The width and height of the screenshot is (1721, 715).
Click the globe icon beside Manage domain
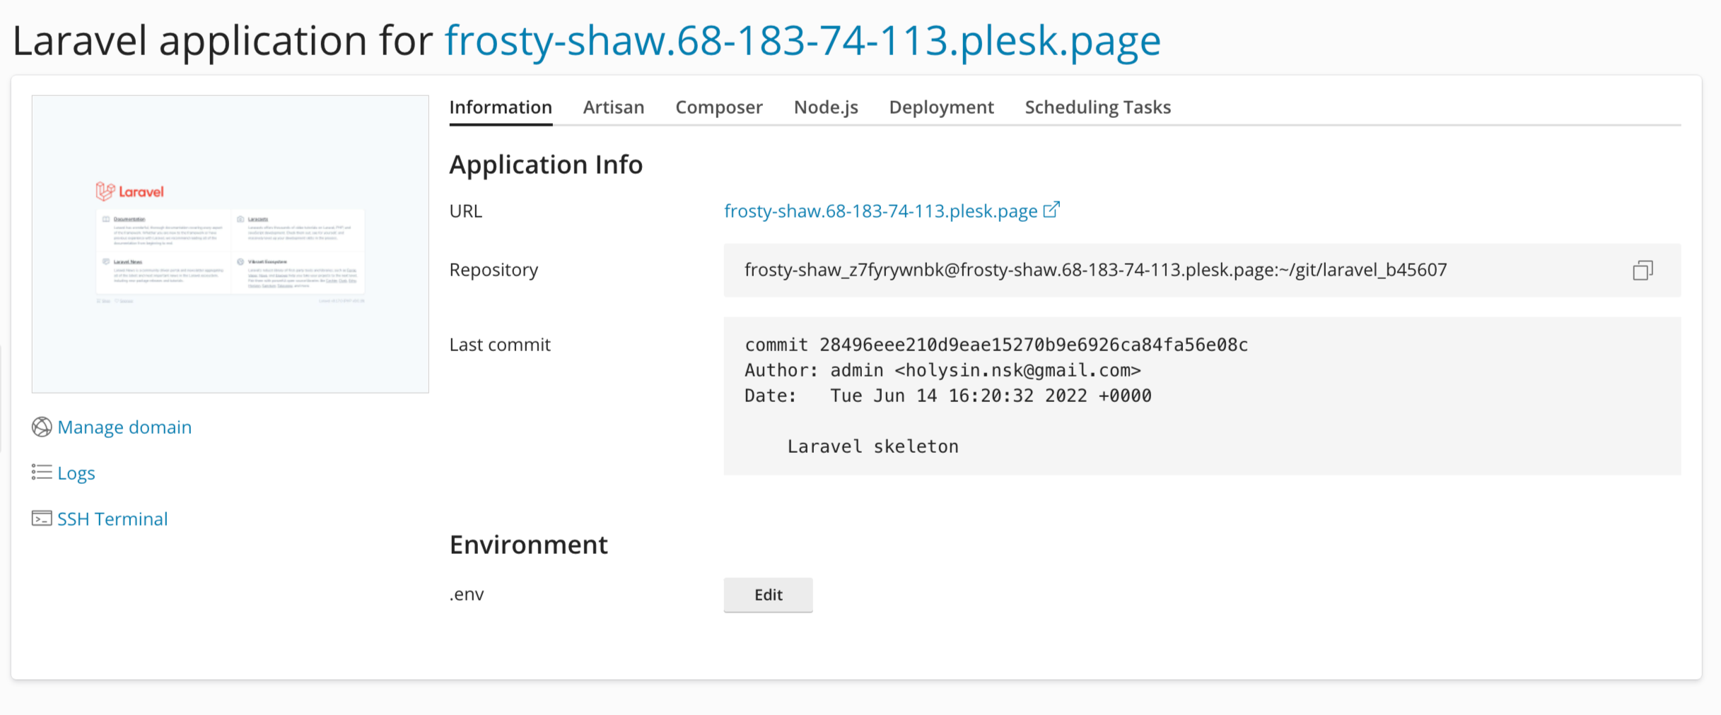(42, 427)
